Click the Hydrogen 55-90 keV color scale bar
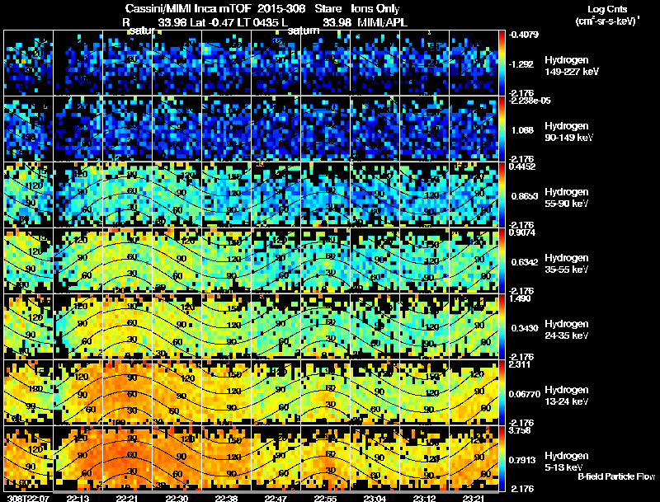660x502 pixels. point(502,195)
